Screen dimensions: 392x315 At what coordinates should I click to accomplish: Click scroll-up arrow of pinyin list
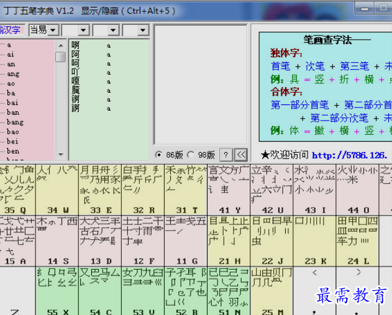61,45
